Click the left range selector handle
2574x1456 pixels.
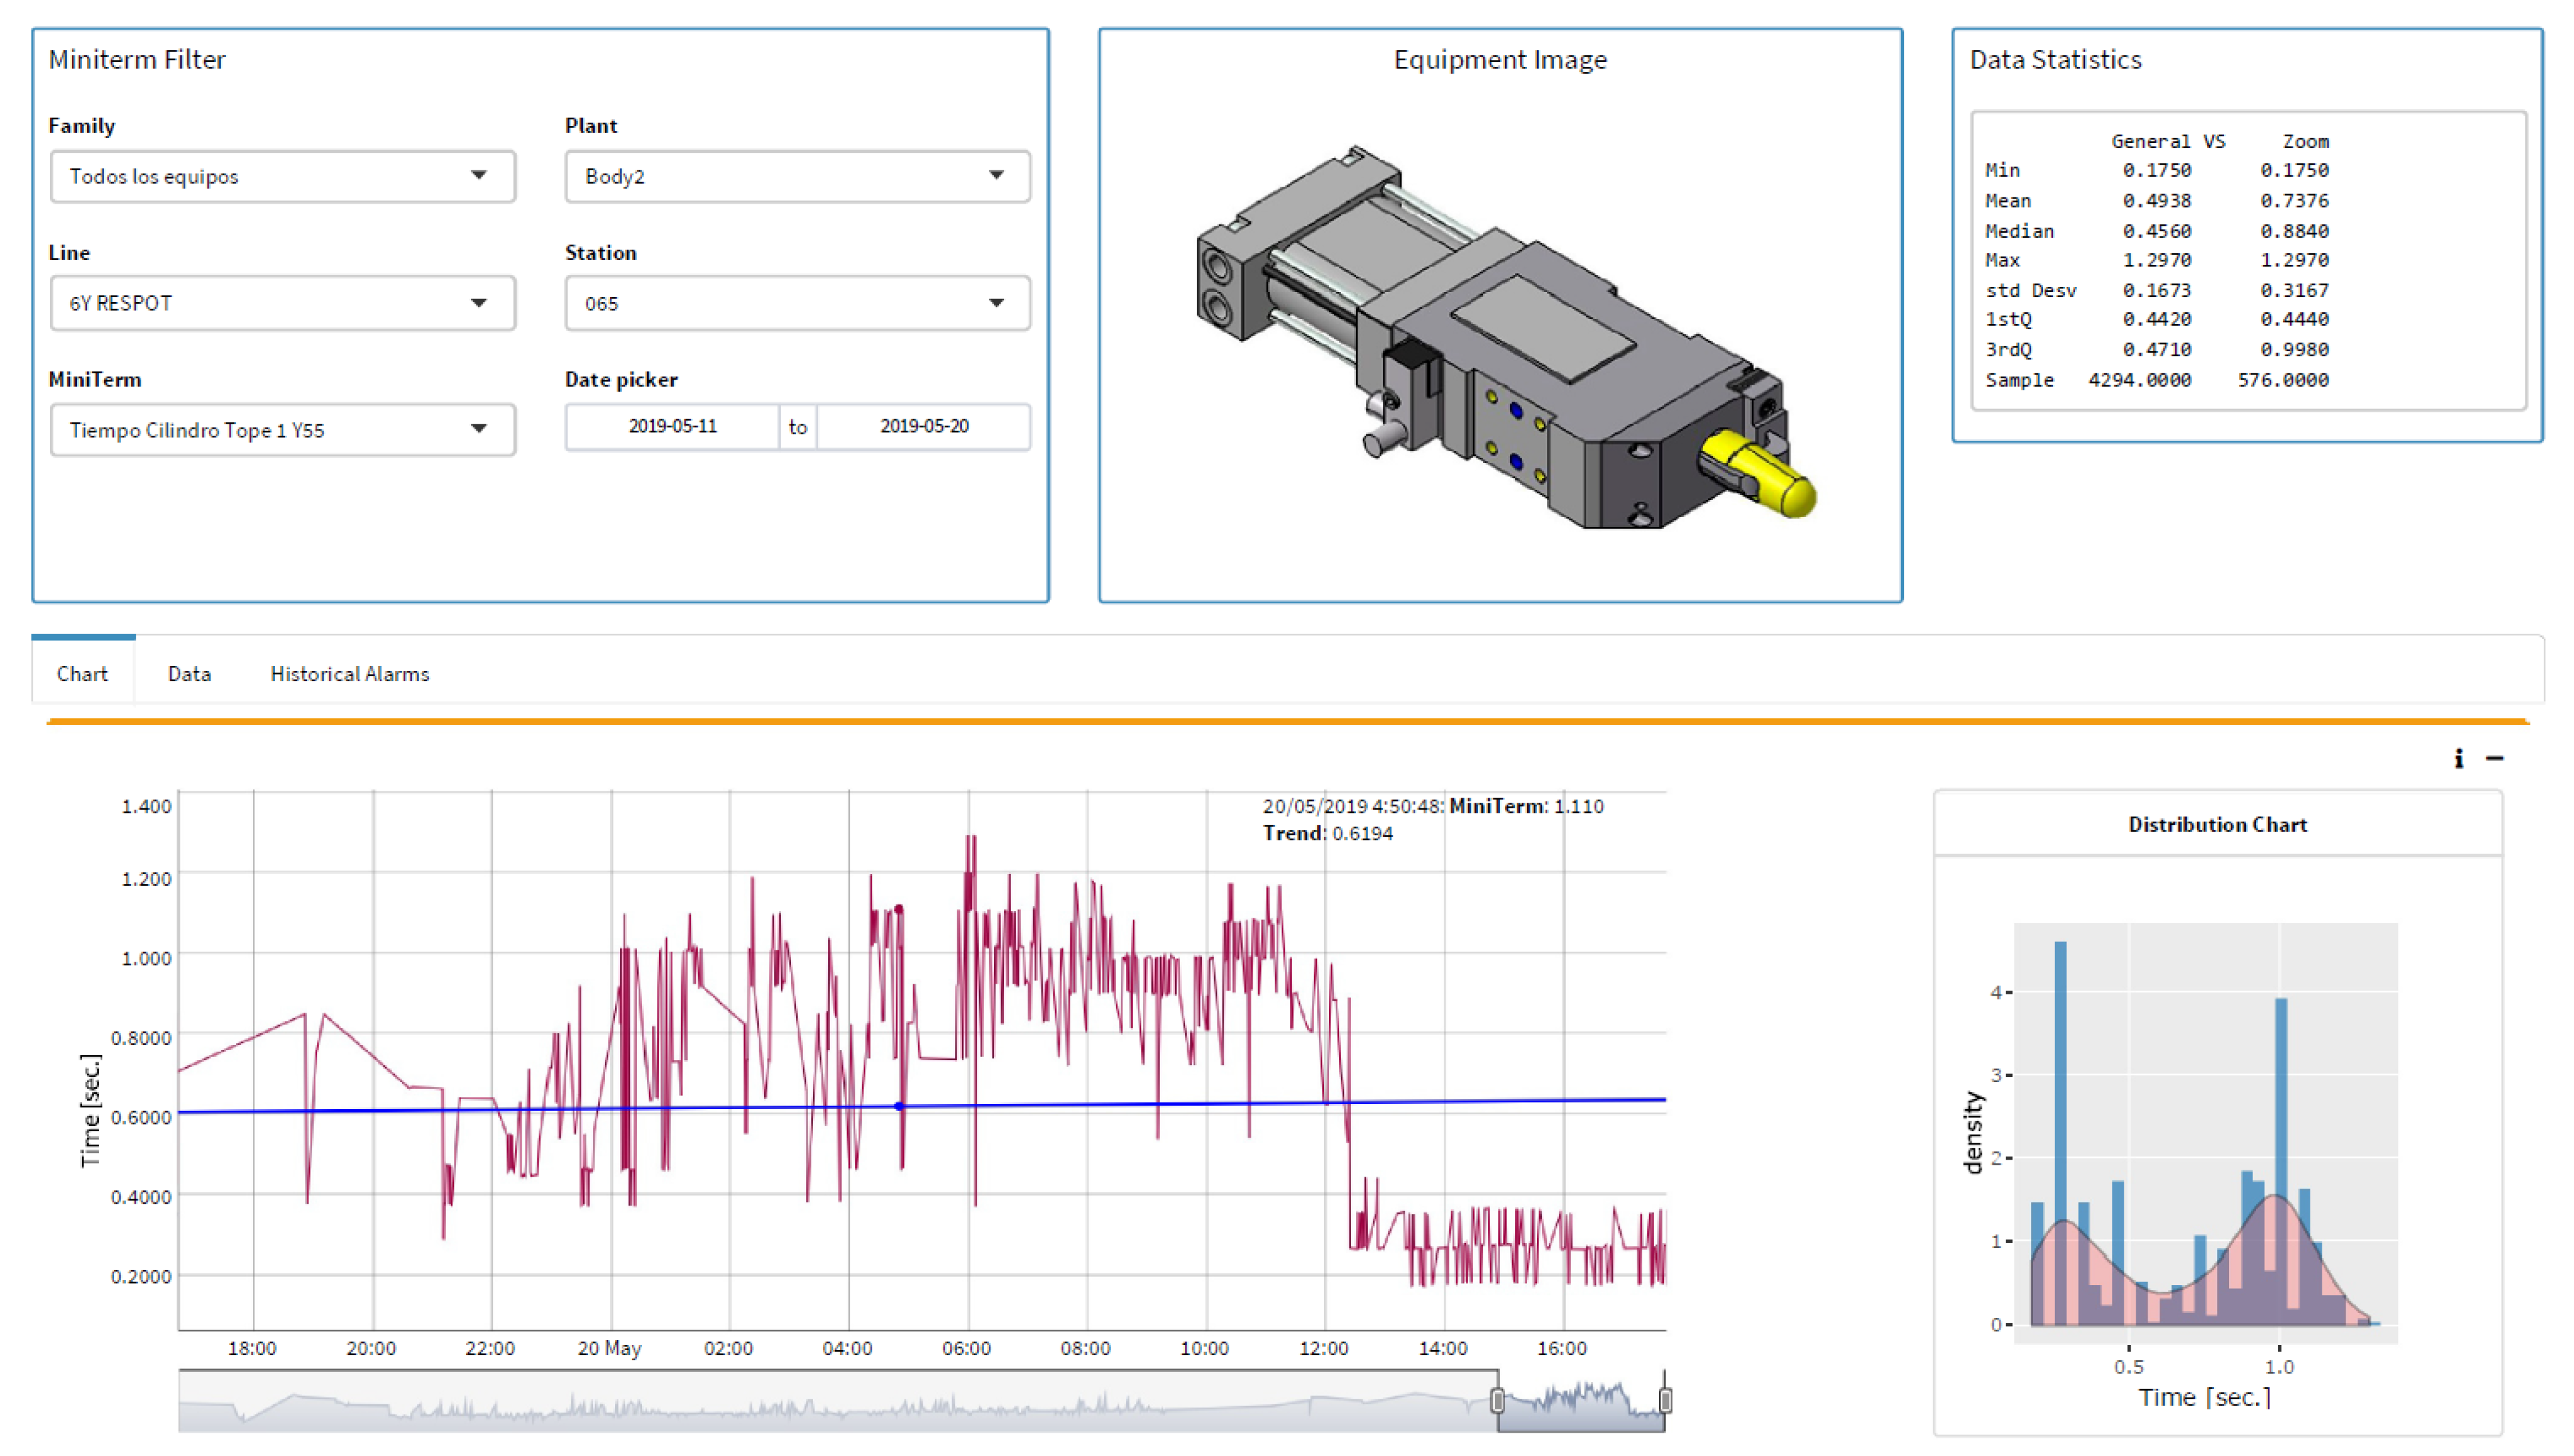tap(1497, 1400)
